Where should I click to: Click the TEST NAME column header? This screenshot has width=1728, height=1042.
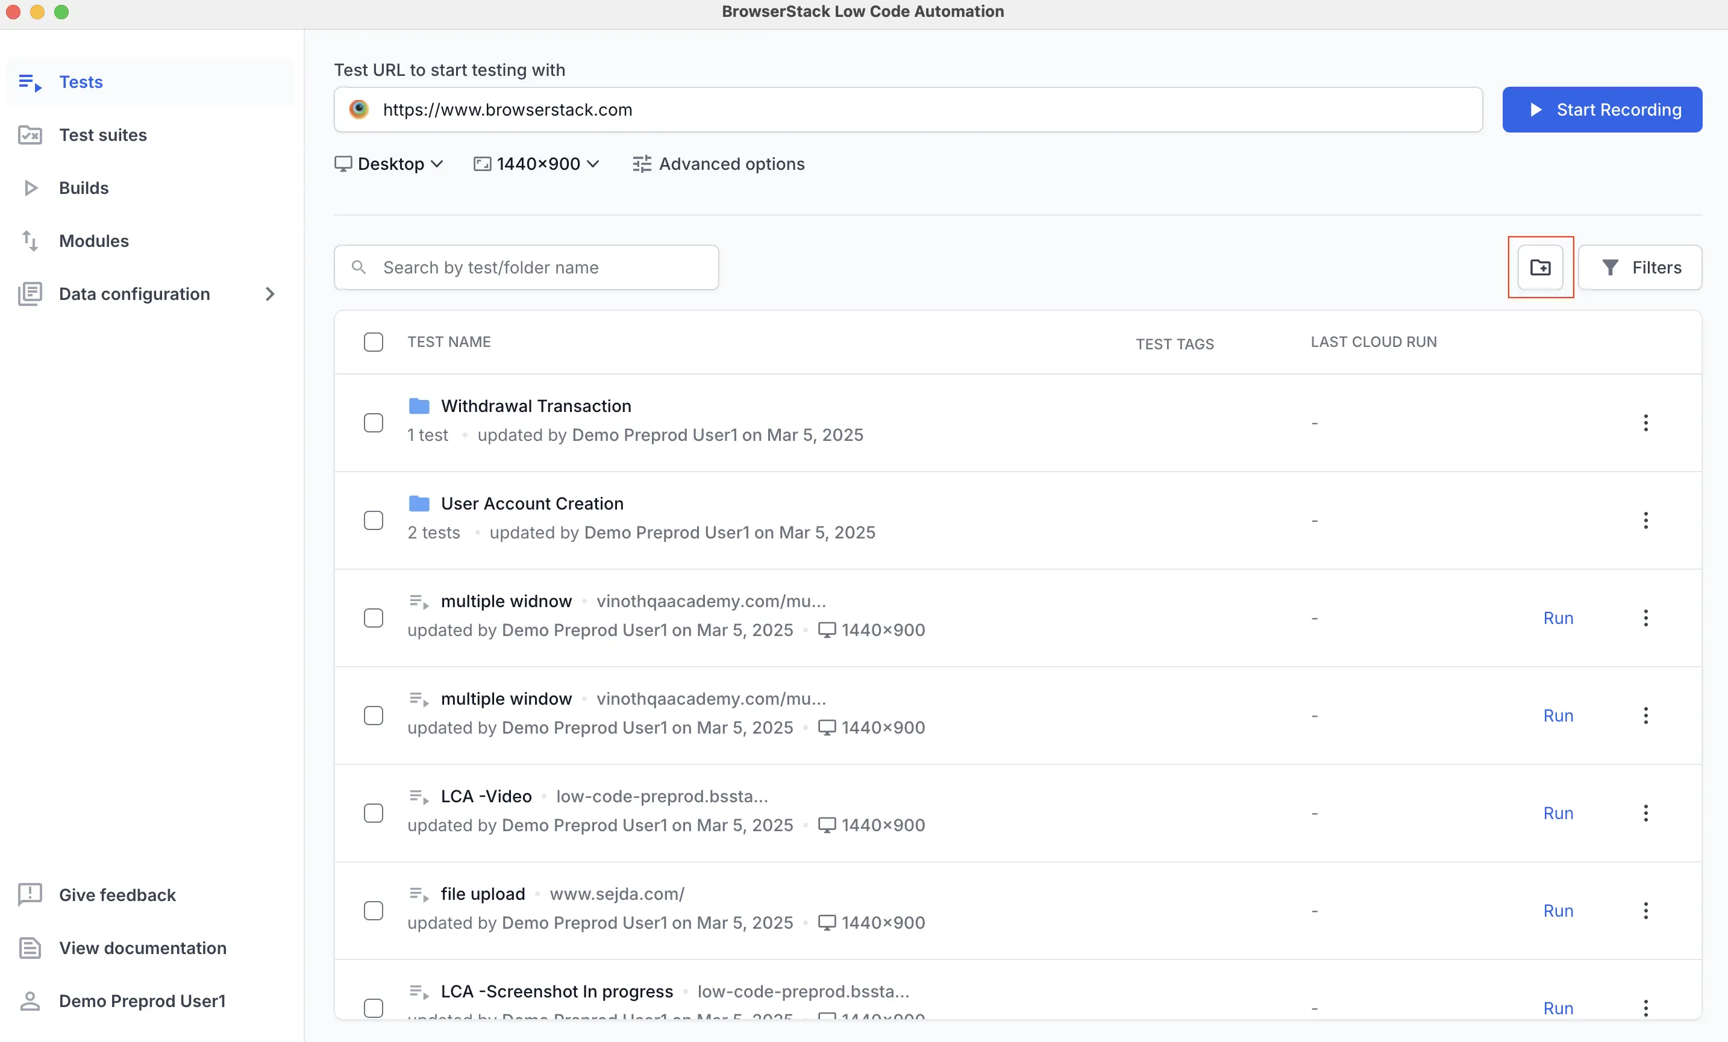pos(449,342)
